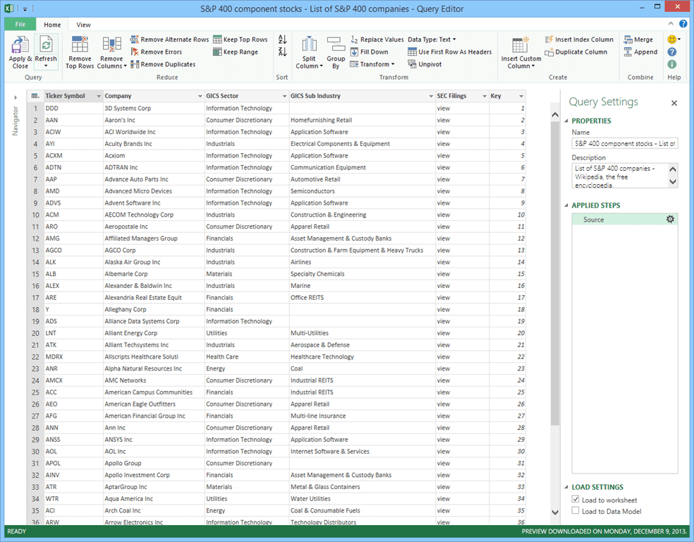Collapse the APPLIED STEPS section
This screenshot has height=542, width=694.
(566, 205)
